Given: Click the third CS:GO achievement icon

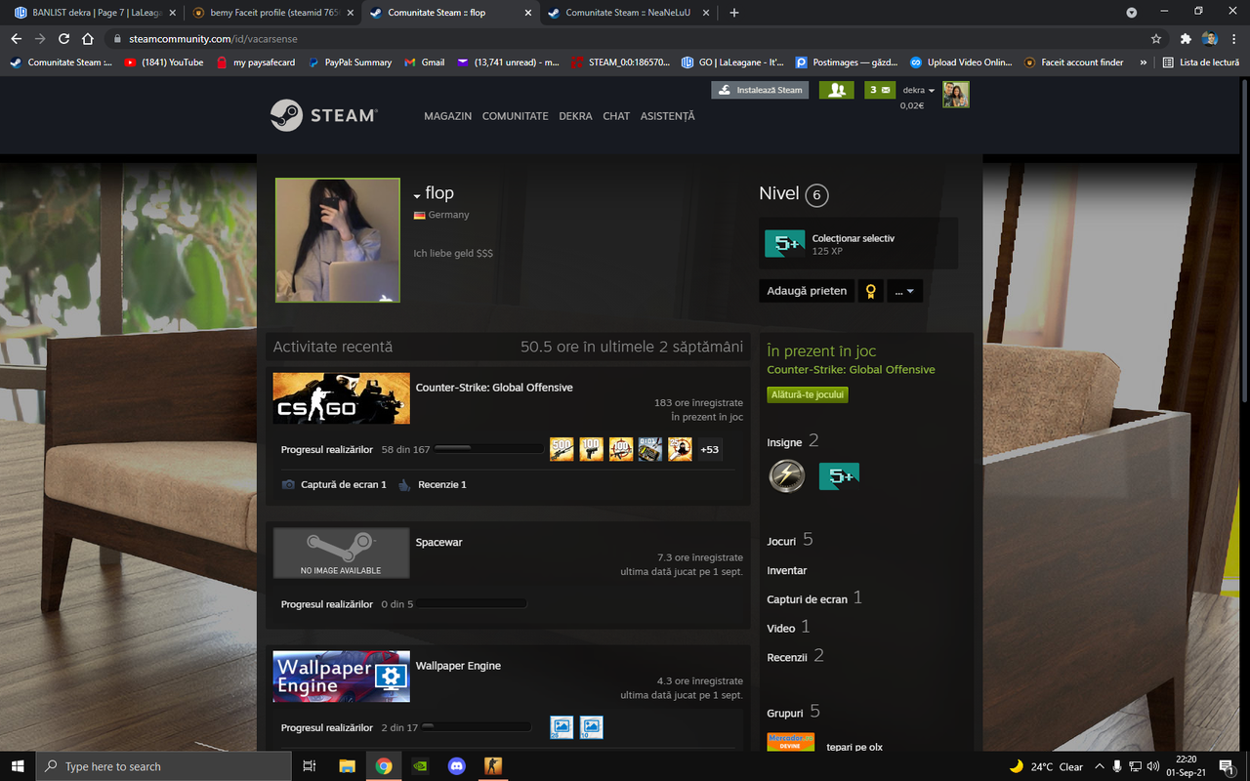Looking at the screenshot, I should (x=621, y=449).
